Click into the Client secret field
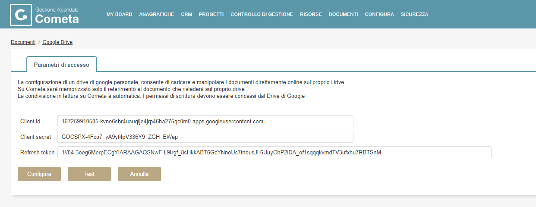This screenshot has width=536, height=207. [205, 137]
